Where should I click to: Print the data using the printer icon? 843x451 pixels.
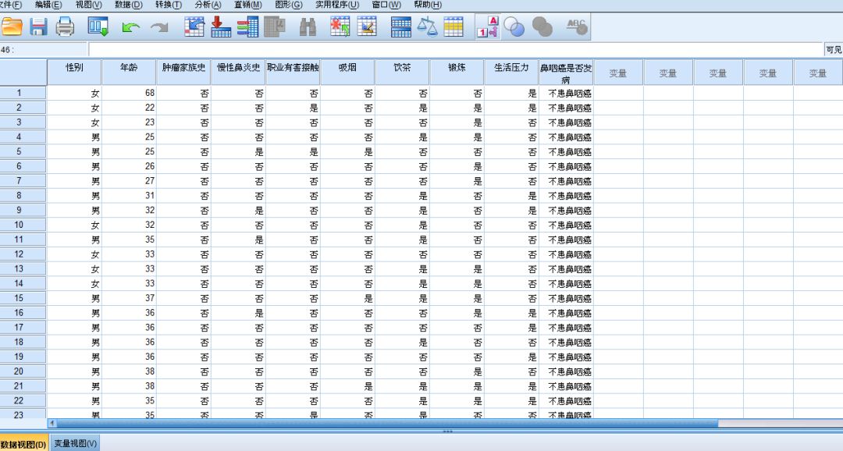point(65,27)
